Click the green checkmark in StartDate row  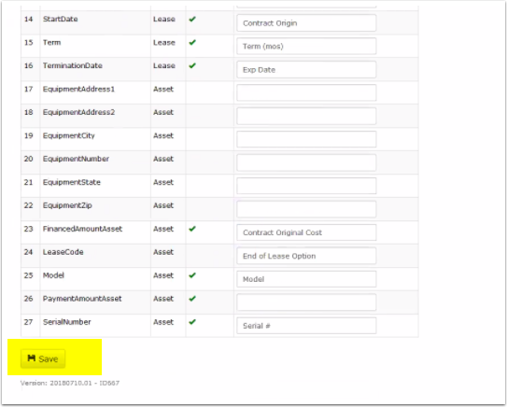(x=192, y=19)
